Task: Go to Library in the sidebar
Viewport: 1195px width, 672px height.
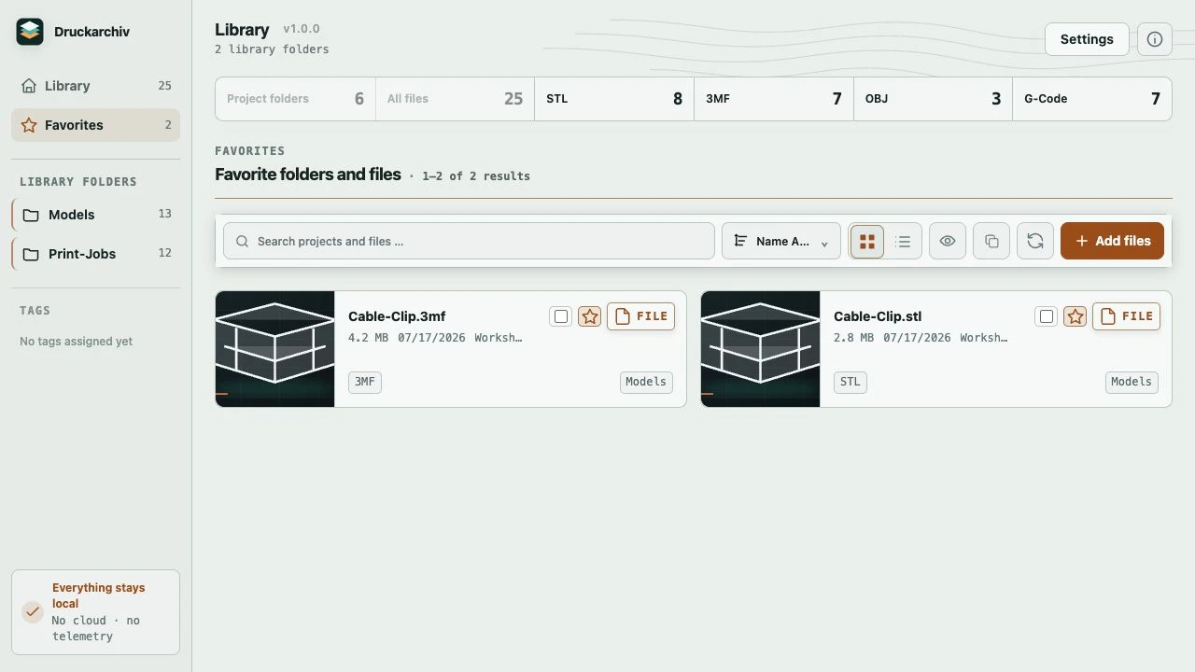Action: tap(95, 86)
